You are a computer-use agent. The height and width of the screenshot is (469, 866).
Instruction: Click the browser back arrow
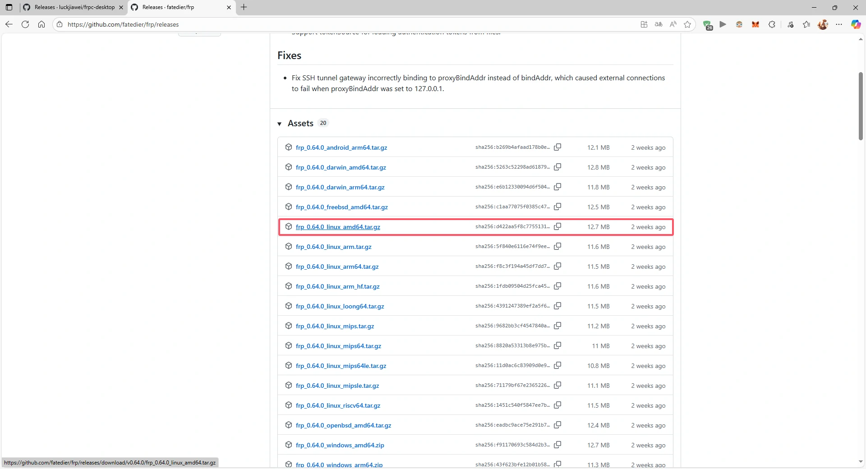[x=9, y=24]
